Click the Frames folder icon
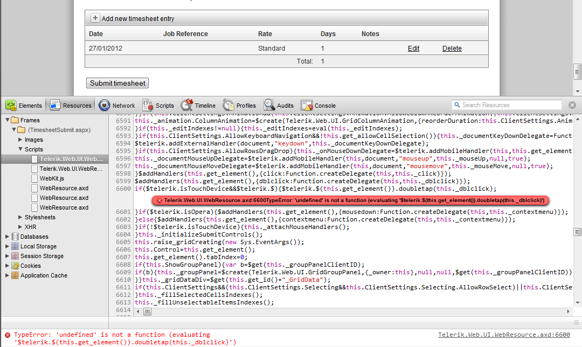 (15, 120)
